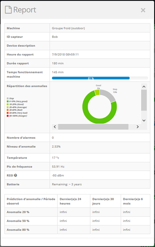Click the 'Dernier(e)s 6 mois' column header
This screenshot has width=155, height=247.
pyautogui.click(x=133, y=201)
